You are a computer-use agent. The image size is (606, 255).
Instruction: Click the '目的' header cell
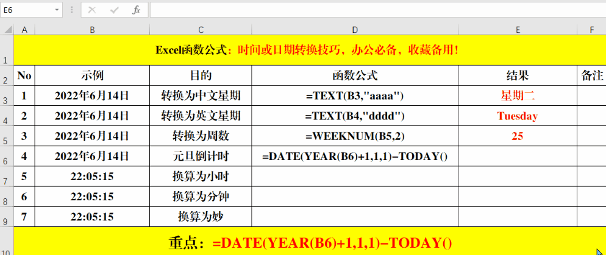point(201,75)
